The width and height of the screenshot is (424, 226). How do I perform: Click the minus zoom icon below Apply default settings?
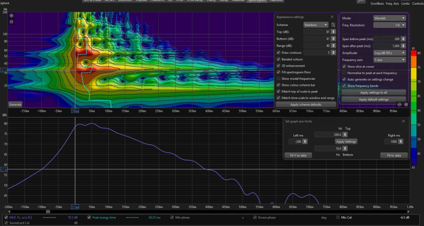click(400, 105)
